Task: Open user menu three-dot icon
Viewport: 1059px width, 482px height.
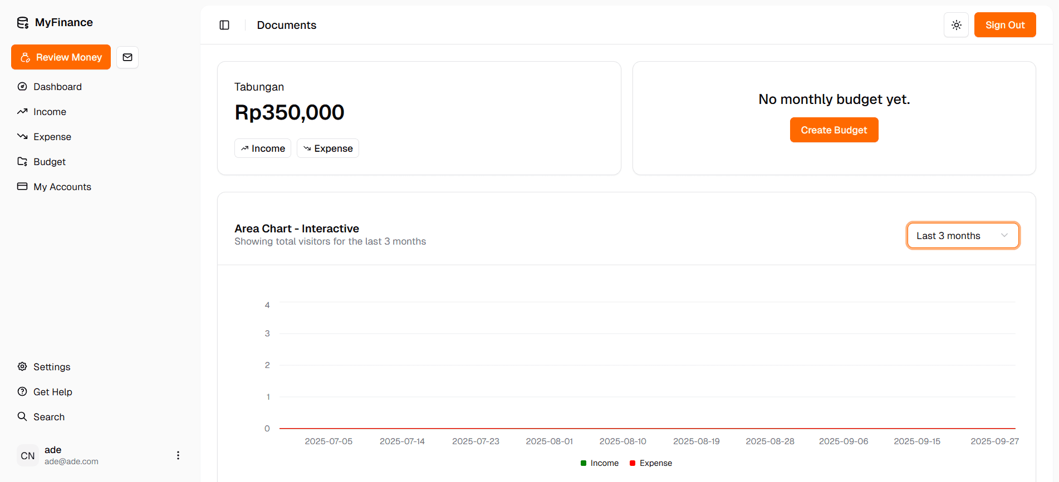Action: pyautogui.click(x=178, y=455)
